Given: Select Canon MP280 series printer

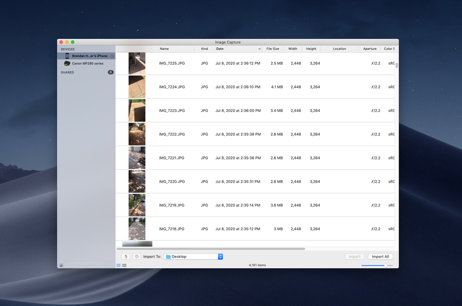Looking at the screenshot, I should [x=86, y=63].
